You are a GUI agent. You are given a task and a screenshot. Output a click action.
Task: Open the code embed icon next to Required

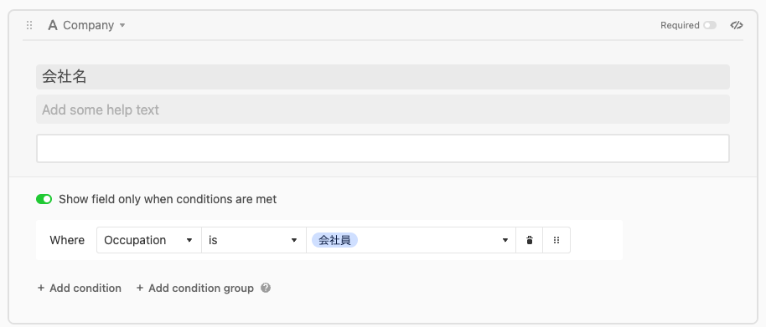click(737, 25)
